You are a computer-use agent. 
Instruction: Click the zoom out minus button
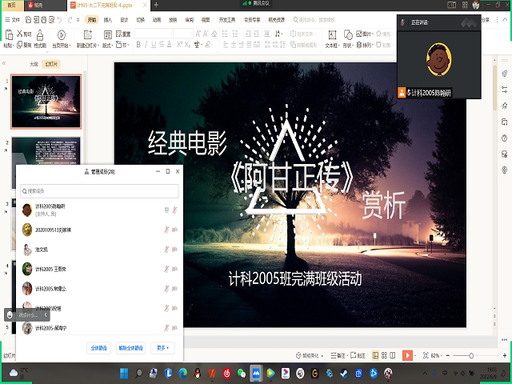pos(448,355)
